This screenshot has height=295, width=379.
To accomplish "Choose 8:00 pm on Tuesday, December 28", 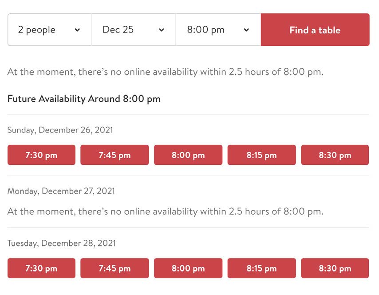I will point(188,268).
